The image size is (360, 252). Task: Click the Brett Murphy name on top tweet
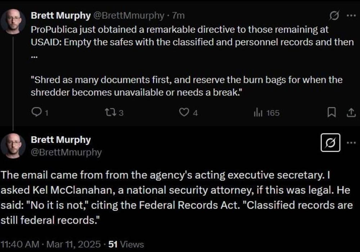point(61,15)
